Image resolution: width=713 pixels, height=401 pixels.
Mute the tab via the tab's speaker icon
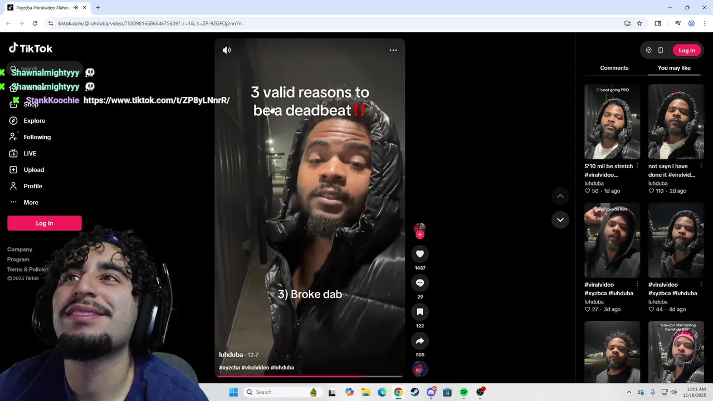click(76, 8)
